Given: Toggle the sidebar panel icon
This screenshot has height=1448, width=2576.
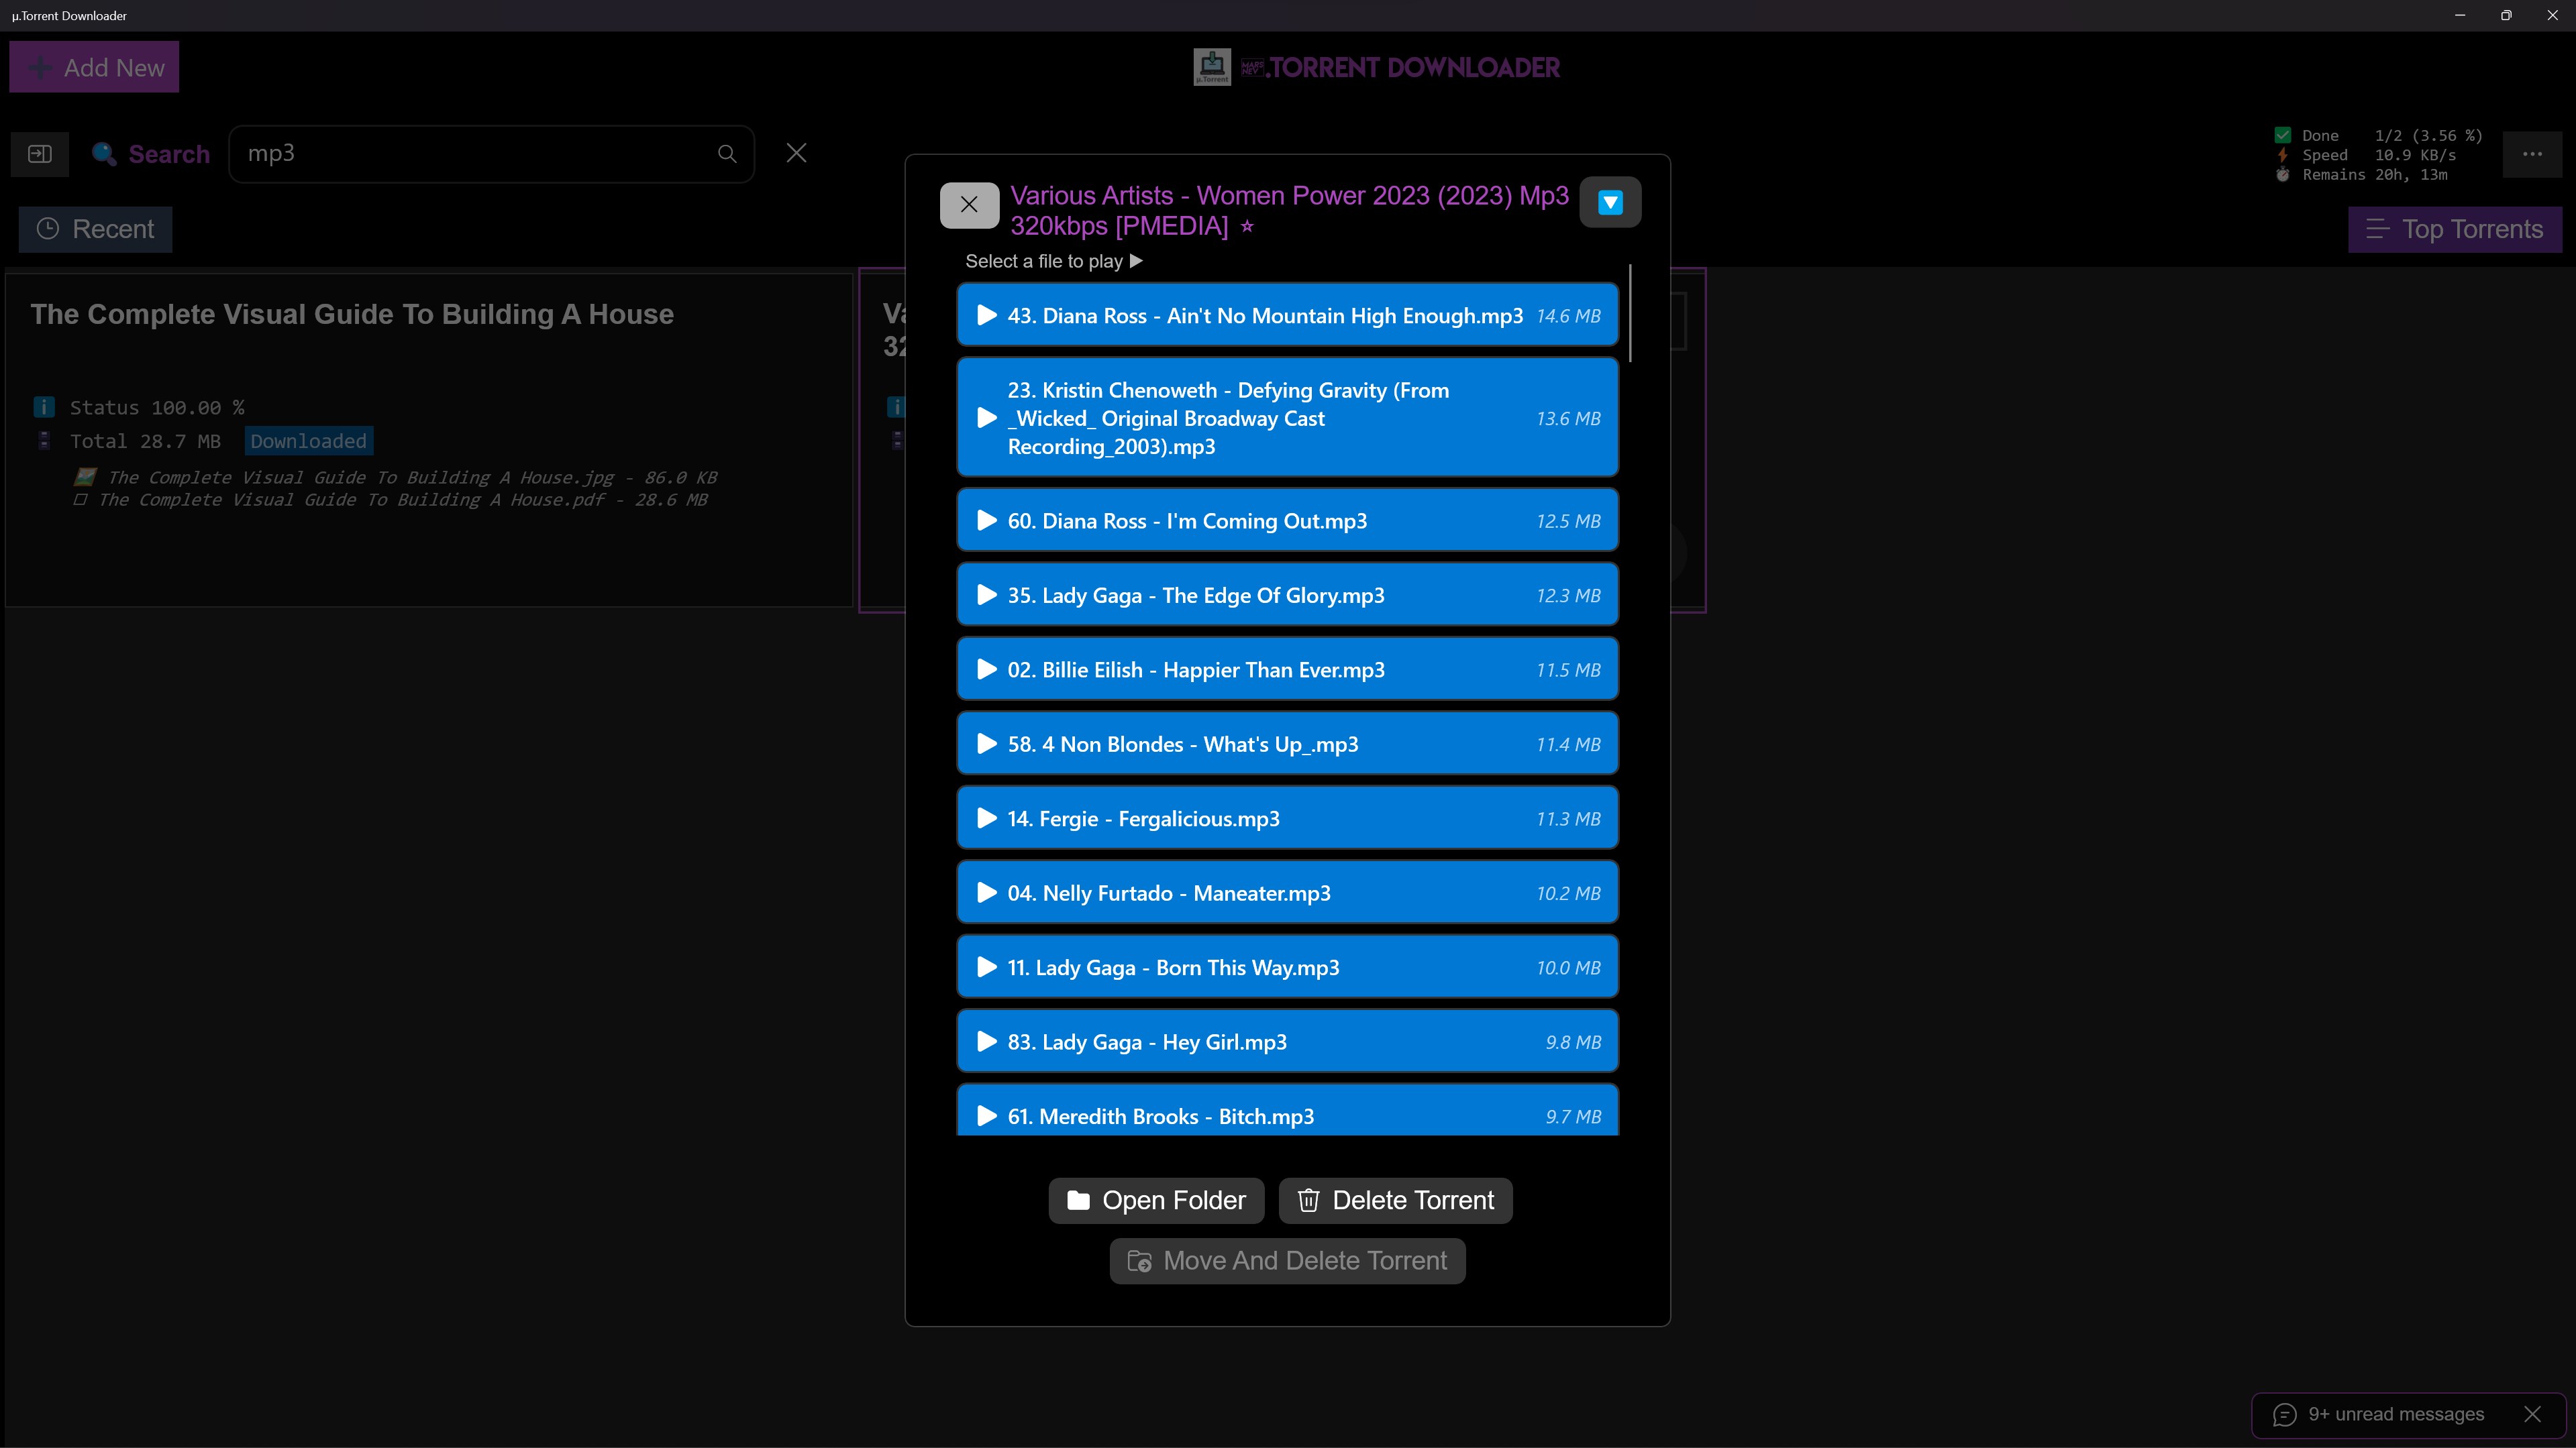Looking at the screenshot, I should pyautogui.click(x=40, y=154).
